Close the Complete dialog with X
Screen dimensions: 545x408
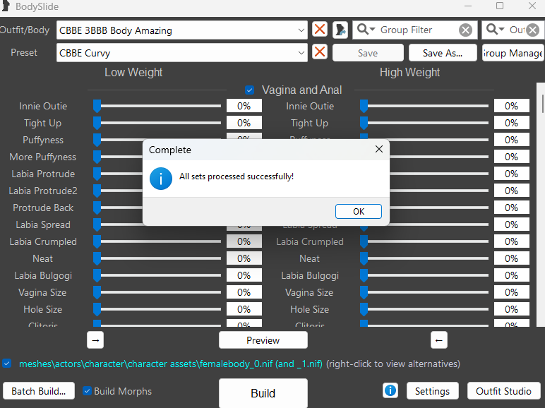(379, 150)
